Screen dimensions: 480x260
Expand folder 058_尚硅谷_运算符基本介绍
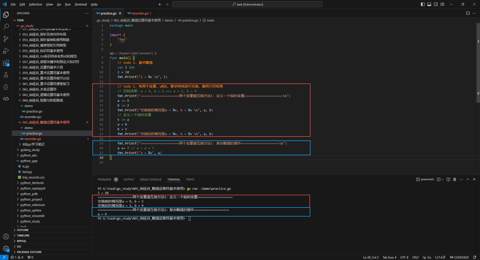coord(52,67)
